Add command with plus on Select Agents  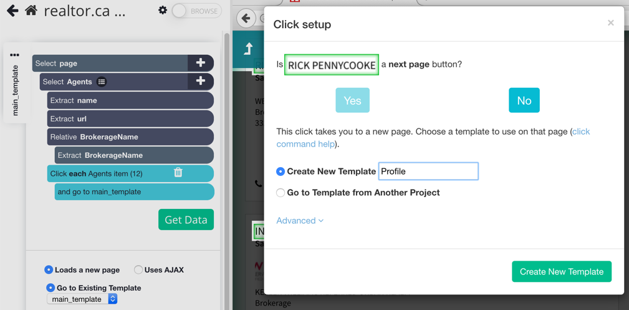click(x=201, y=82)
